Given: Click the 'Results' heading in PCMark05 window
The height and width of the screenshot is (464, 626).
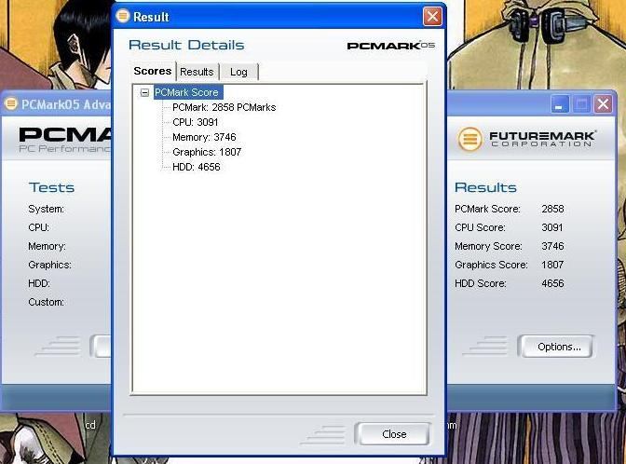Looking at the screenshot, I should point(485,187).
